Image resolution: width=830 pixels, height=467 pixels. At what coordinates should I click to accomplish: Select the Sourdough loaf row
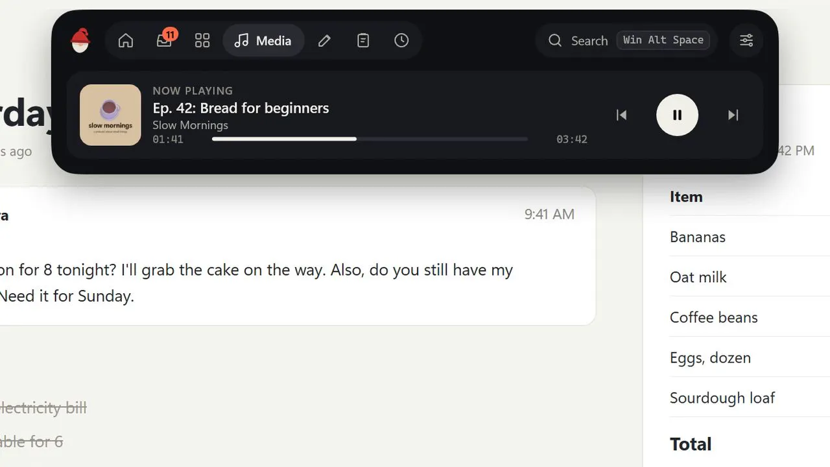click(x=750, y=398)
